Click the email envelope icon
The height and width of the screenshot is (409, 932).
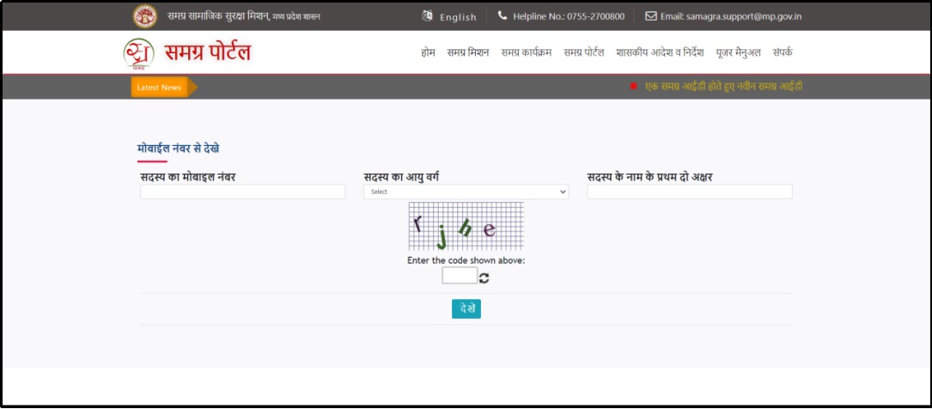651,16
